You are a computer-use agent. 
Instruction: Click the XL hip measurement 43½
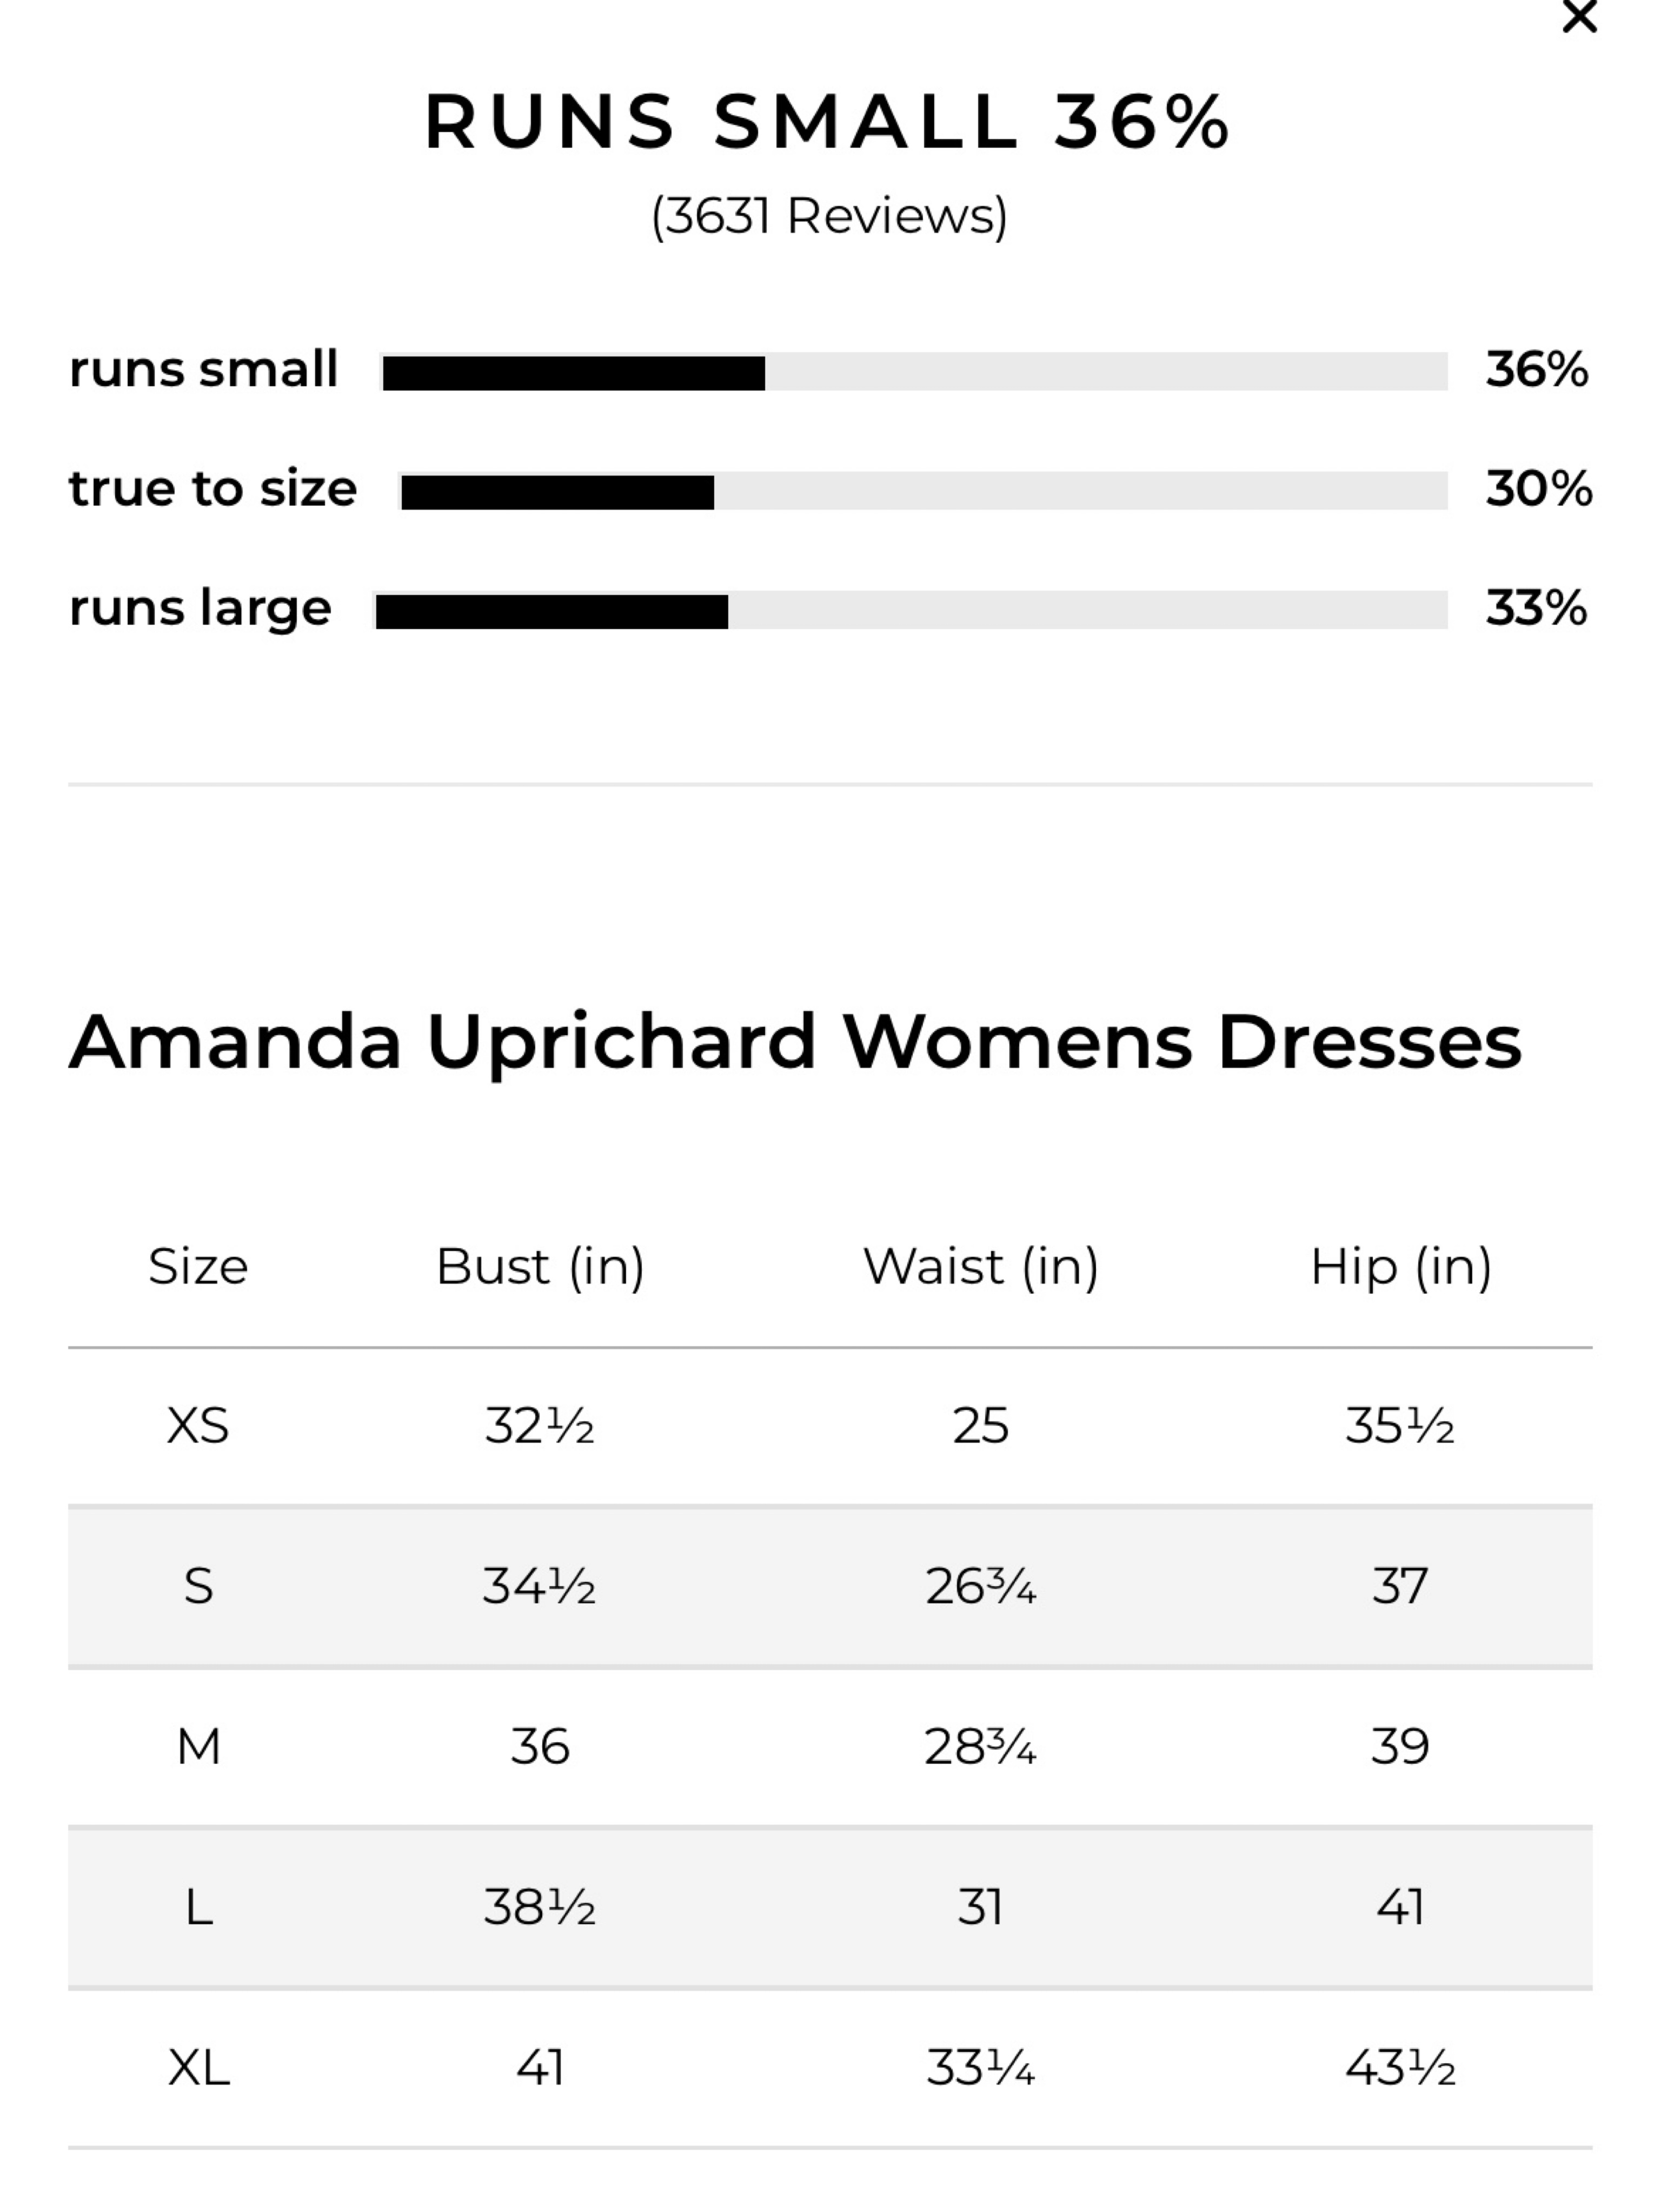click(1400, 2068)
